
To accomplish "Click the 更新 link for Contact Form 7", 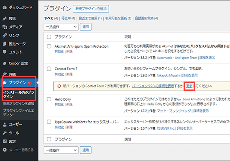I will (x=189, y=86).
